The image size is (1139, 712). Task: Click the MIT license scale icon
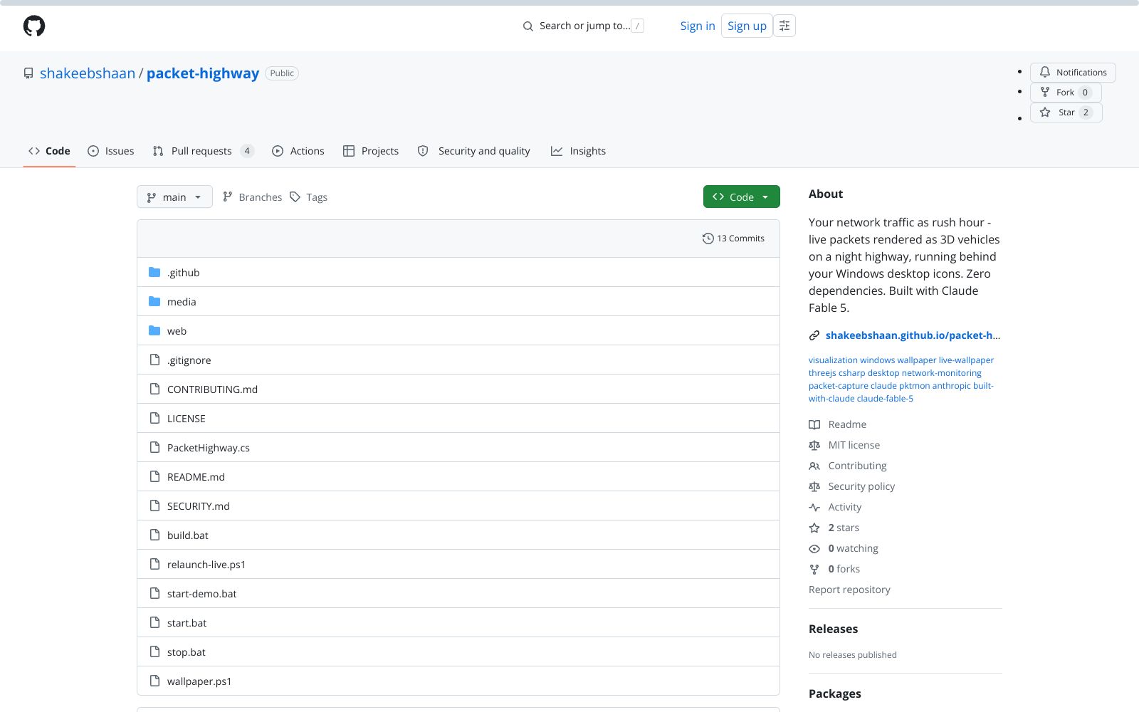814,445
